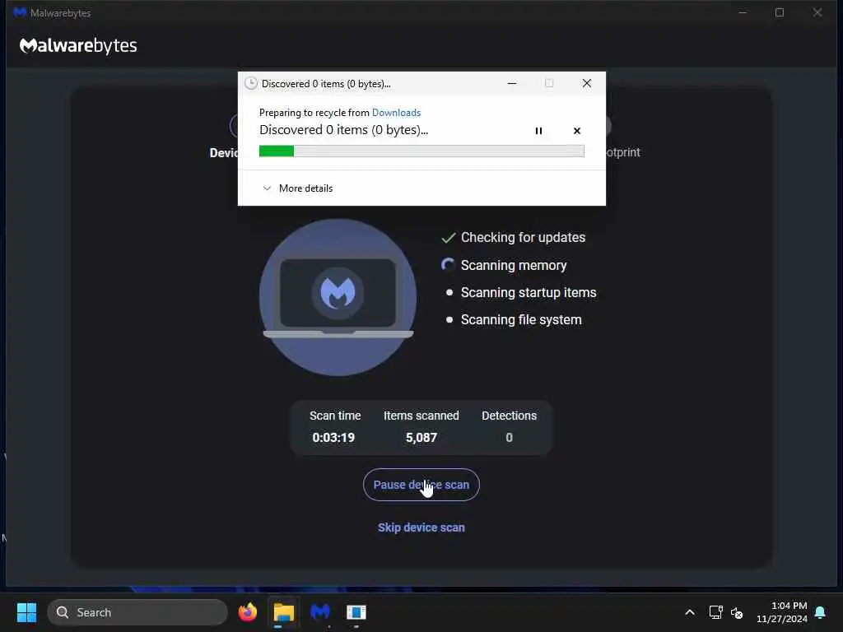Click the Detections count value

[x=509, y=438]
